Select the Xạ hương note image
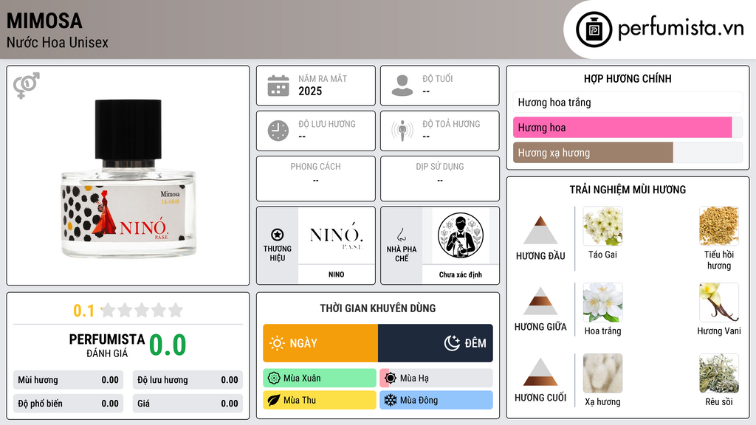 602,373
